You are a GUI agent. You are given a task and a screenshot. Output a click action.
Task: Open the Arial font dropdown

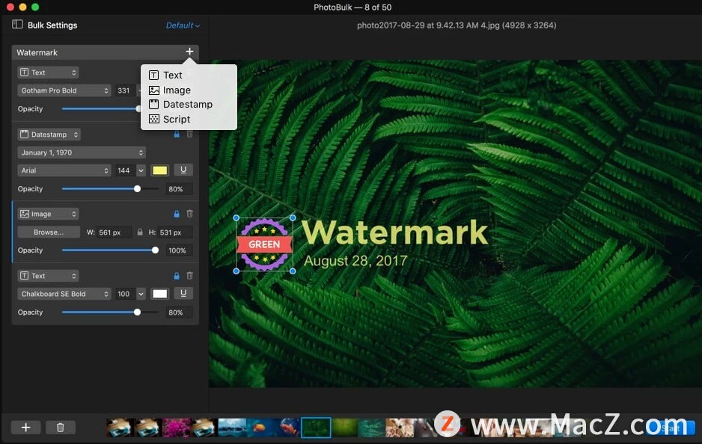[64, 170]
